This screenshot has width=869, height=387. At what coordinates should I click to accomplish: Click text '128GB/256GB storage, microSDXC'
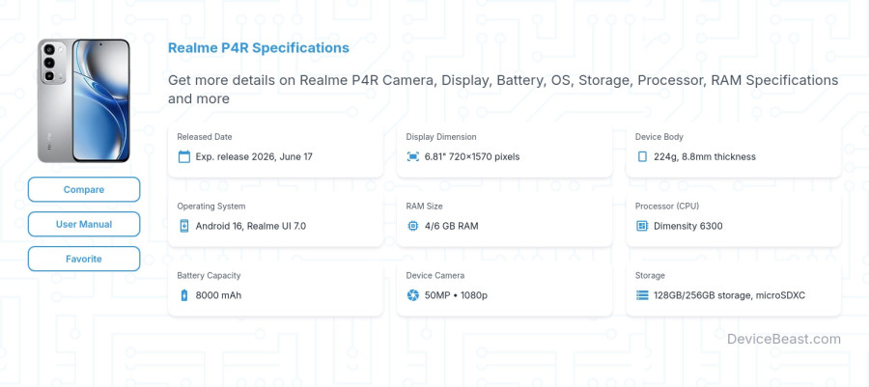(x=729, y=295)
